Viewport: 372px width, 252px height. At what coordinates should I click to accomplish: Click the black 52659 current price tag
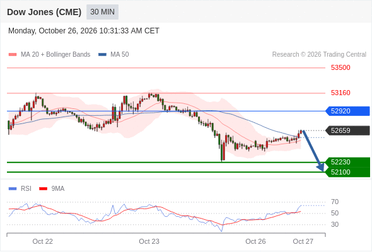pos(347,130)
